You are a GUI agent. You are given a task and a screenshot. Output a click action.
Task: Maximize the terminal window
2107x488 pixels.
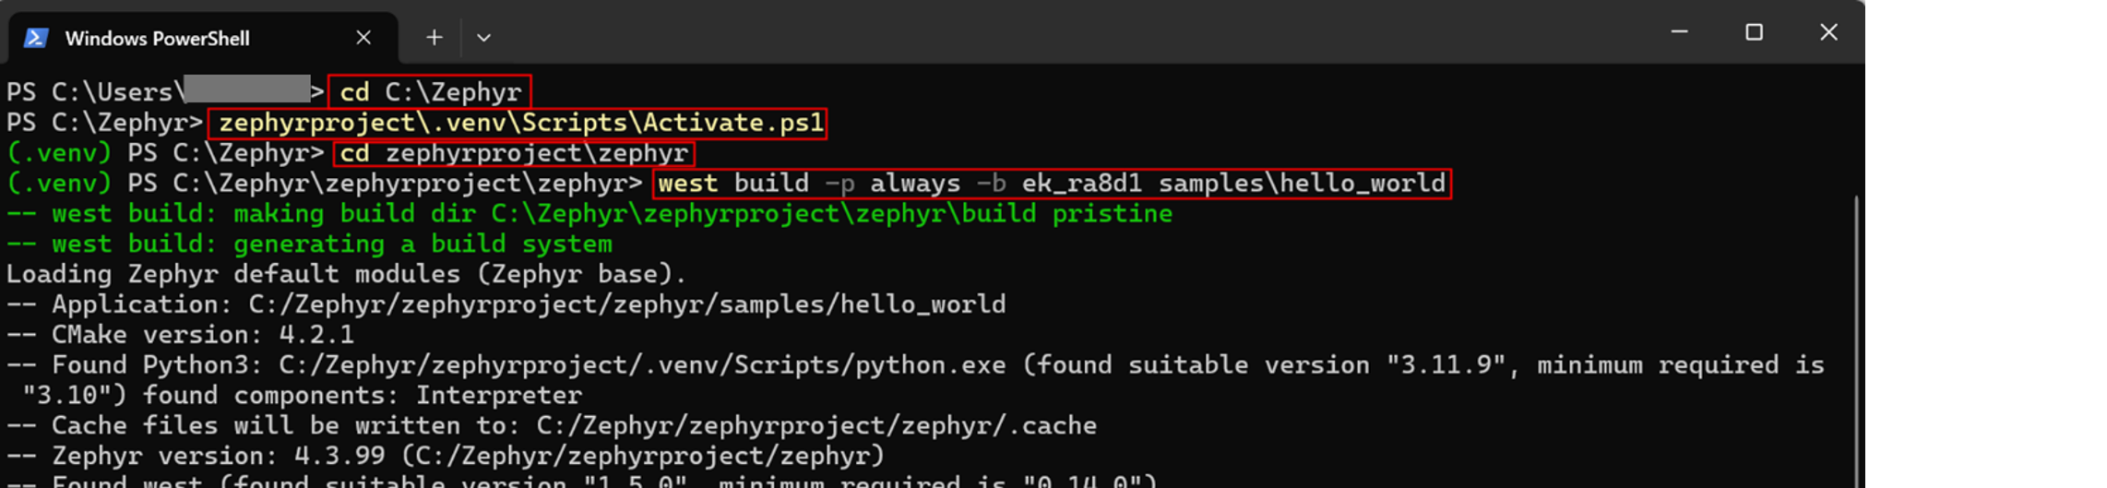[1754, 32]
